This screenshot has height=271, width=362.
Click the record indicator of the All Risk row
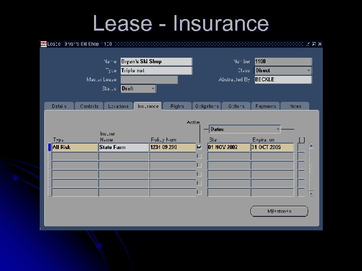pos(49,147)
